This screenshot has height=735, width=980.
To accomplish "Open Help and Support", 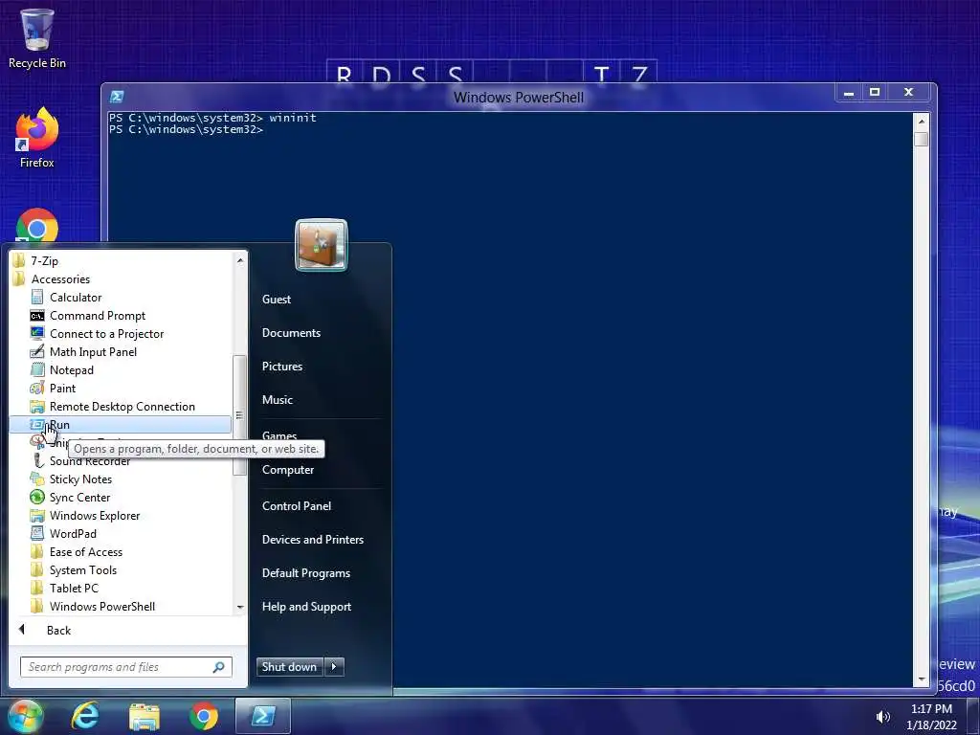I will click(x=306, y=607).
